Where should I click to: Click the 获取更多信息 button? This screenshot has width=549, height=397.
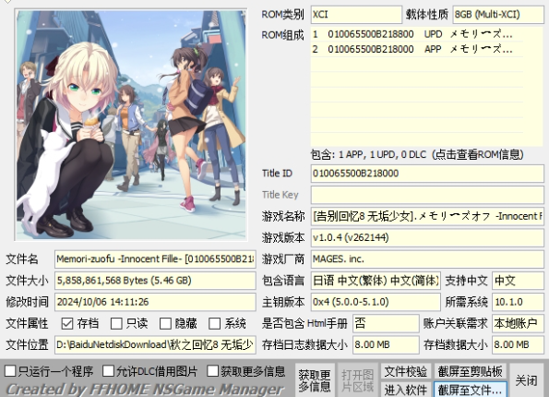tap(315, 380)
